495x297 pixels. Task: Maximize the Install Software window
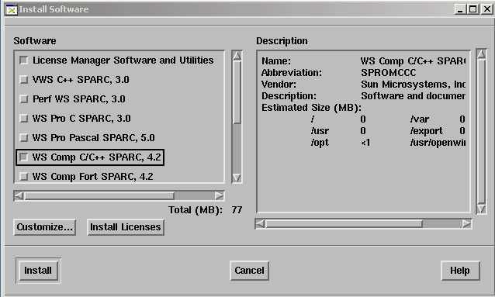473,9
